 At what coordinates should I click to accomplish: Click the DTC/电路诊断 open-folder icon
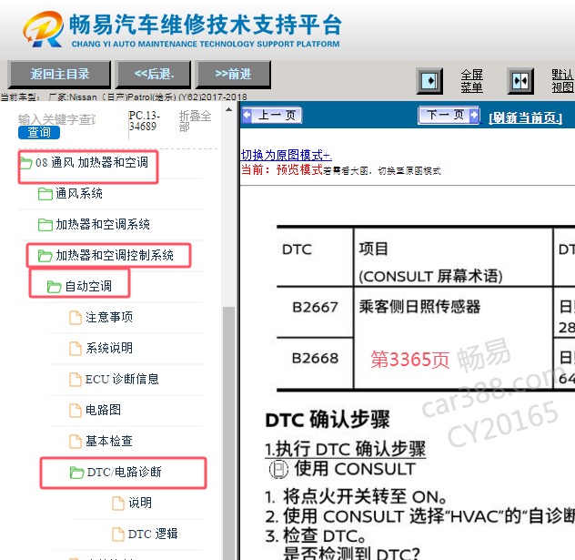pos(76,472)
